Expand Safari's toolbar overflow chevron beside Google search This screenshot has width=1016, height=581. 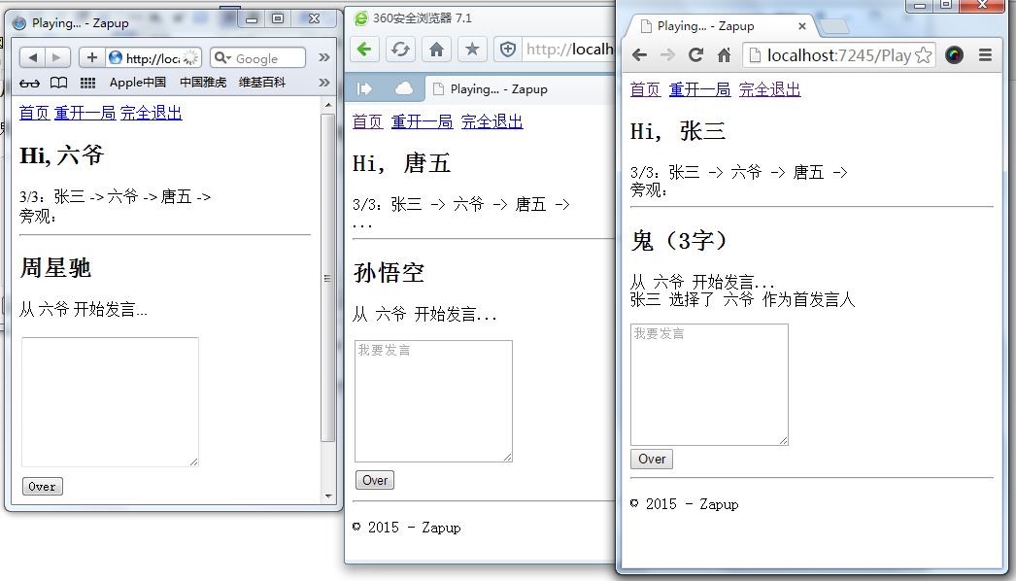click(324, 57)
